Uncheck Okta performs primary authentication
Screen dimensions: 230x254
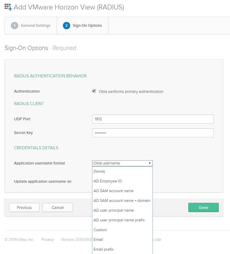(94, 91)
